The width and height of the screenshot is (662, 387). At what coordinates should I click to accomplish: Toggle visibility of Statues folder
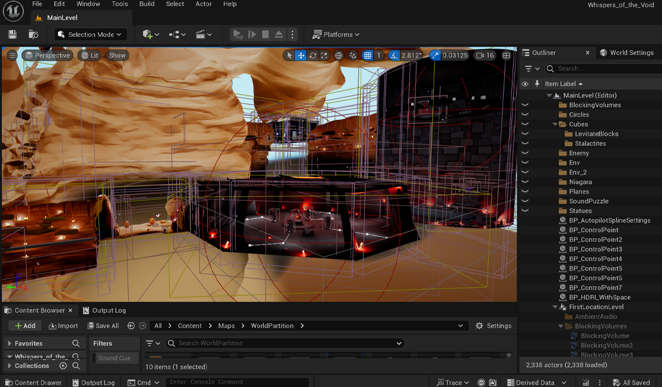point(525,210)
